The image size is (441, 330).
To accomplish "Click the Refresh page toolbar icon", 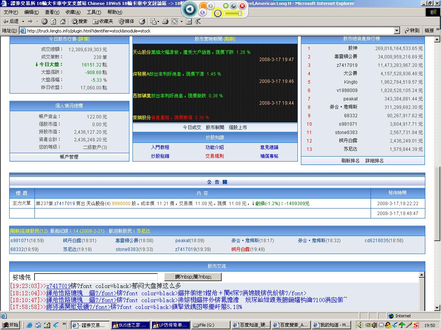I will tap(54, 21).
